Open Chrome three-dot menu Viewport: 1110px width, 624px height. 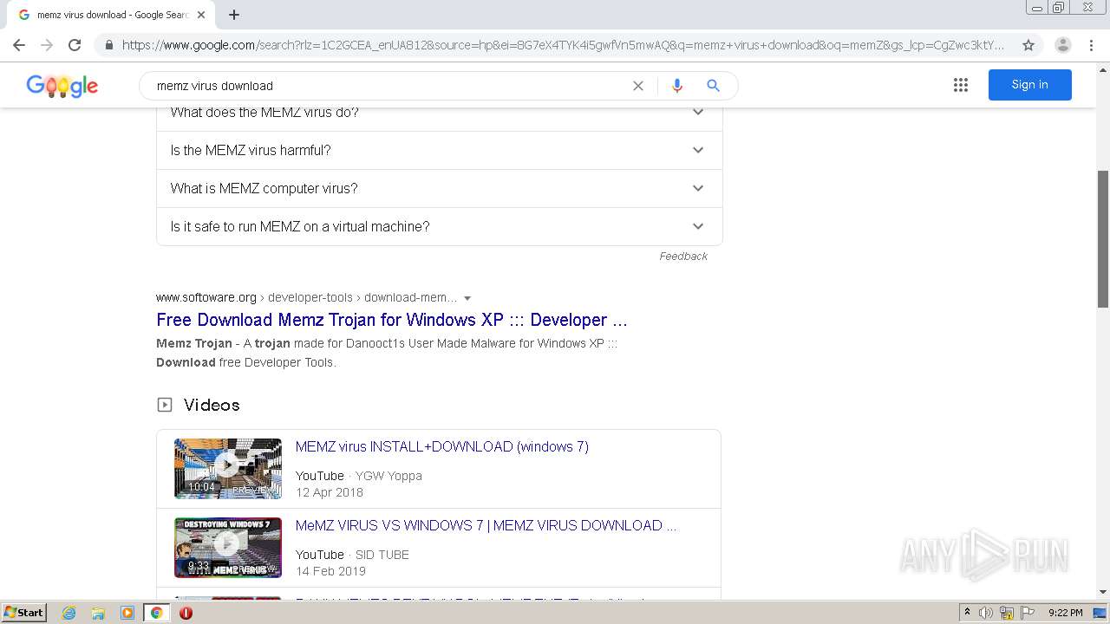[1091, 45]
